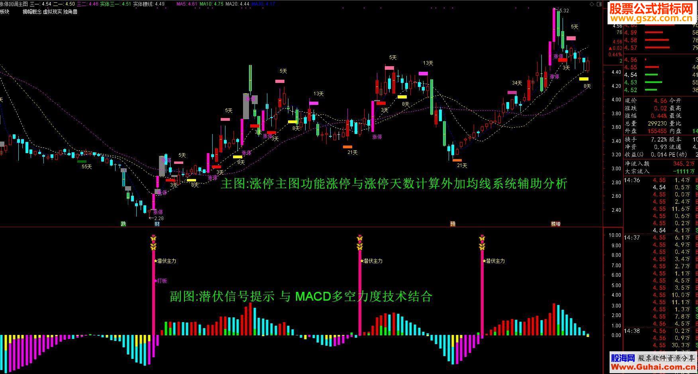Select the 30.3万 trade tick row
This screenshot has height=374, width=698.
tap(661, 345)
